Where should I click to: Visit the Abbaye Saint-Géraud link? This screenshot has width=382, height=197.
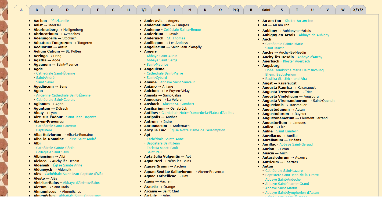(x=296, y=144)
